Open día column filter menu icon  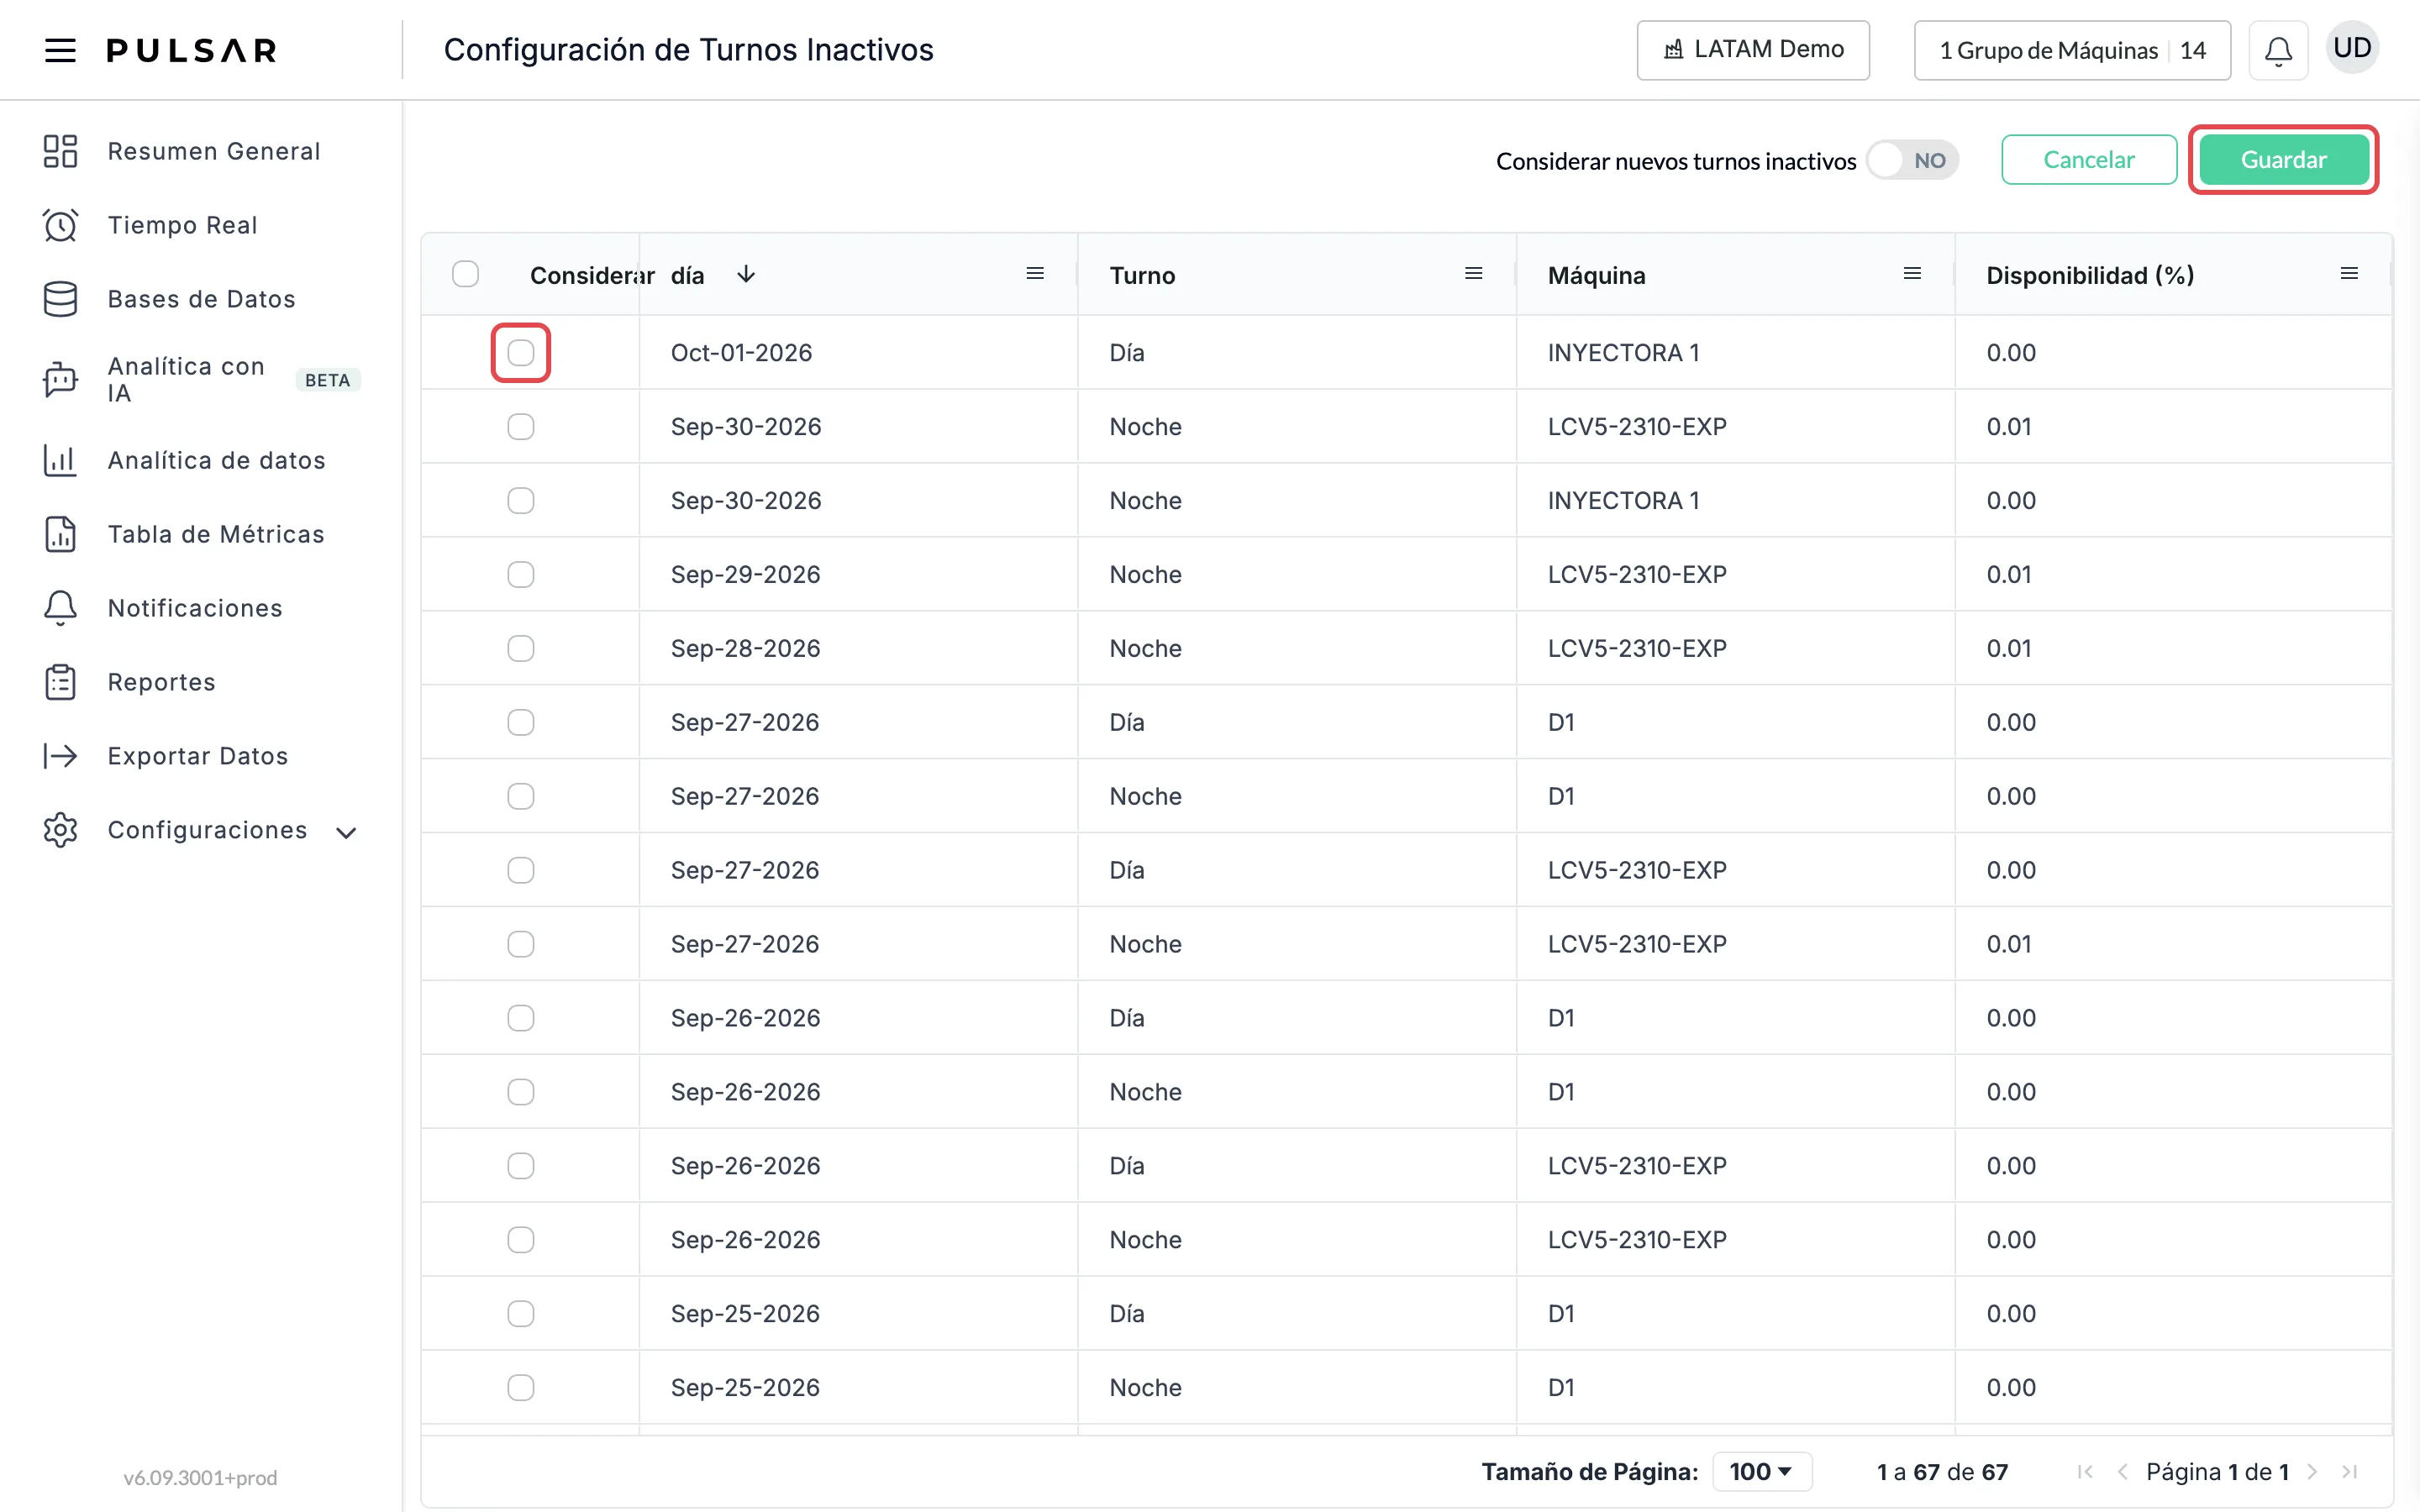click(1035, 274)
